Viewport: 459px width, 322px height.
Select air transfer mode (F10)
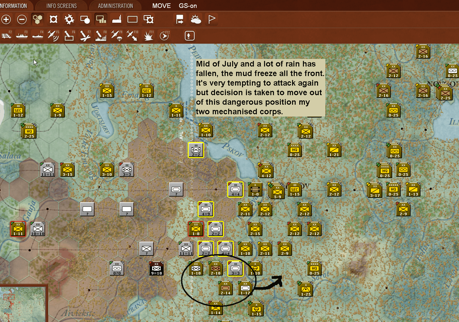132,35
